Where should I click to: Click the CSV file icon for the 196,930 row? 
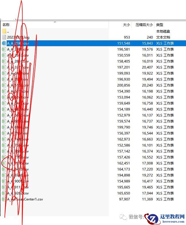(x=4, y=79)
